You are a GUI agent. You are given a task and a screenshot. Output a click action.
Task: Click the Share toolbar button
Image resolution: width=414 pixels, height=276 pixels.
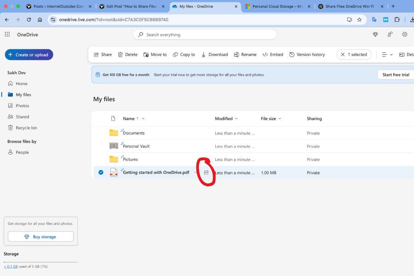pyautogui.click(x=103, y=54)
